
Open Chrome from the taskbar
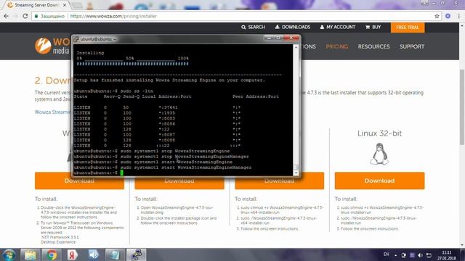click(x=52, y=254)
